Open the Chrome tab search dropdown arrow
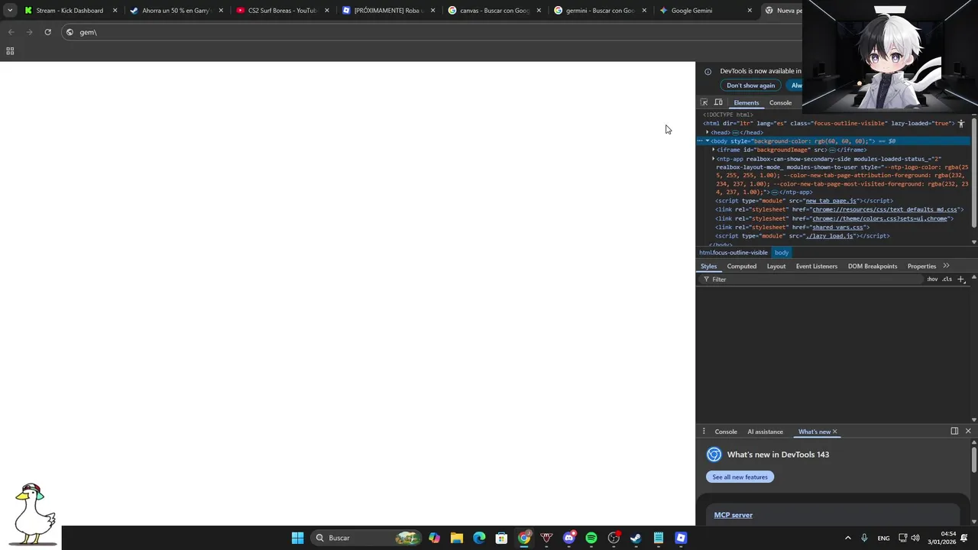 tap(10, 11)
